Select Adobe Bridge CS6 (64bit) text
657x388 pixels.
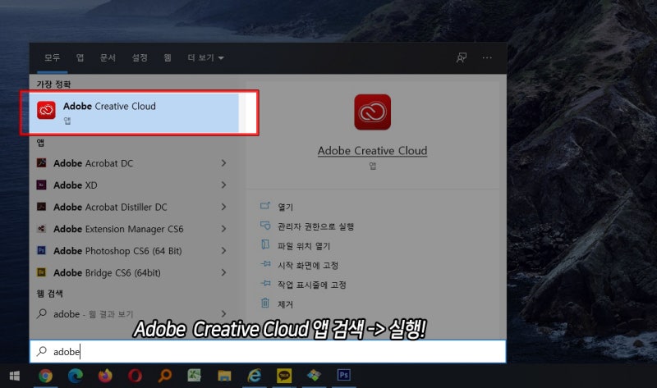pyautogui.click(x=107, y=272)
